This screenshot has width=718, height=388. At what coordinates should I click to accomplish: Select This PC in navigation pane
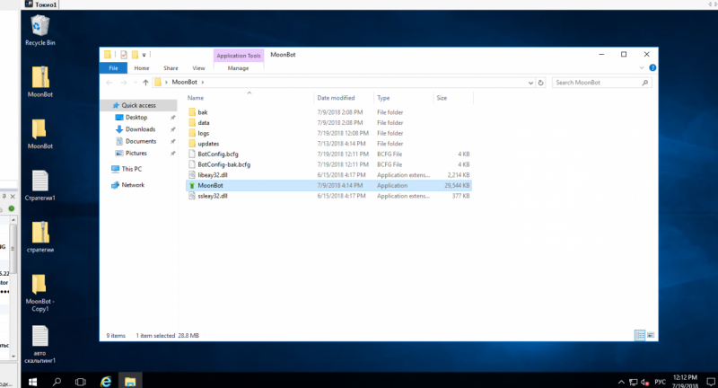click(131, 169)
